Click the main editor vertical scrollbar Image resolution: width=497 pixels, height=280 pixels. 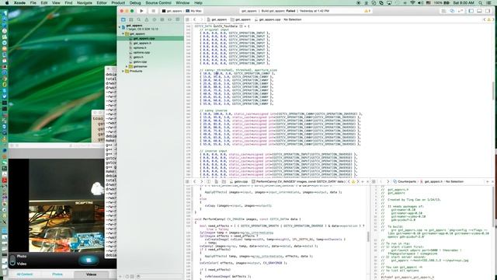click(493, 90)
